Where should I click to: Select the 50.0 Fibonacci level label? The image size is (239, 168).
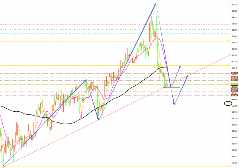point(229,84)
